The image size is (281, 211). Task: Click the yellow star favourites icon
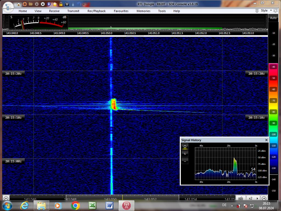(x=55, y=4)
